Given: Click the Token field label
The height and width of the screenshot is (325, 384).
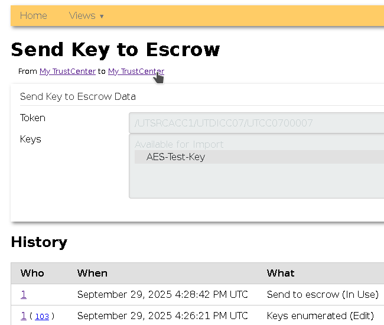Looking at the screenshot, I should click(32, 118).
